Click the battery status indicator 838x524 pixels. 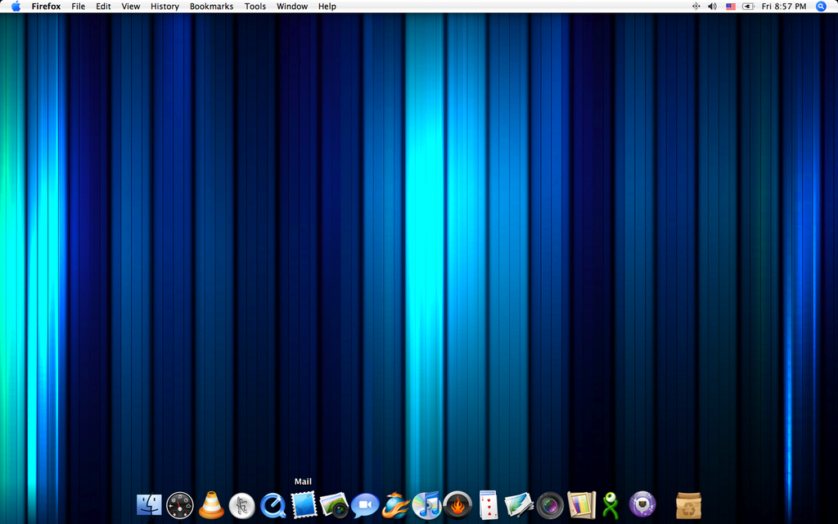(x=748, y=7)
